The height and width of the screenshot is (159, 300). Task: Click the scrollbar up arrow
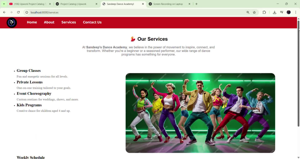[x=298, y=19]
